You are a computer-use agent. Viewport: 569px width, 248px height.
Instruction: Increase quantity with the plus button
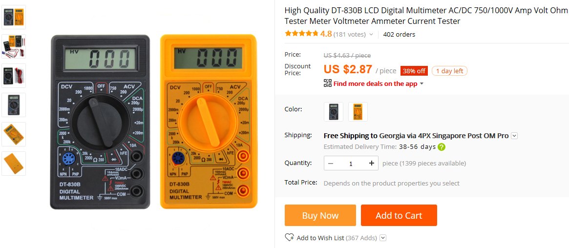click(371, 163)
